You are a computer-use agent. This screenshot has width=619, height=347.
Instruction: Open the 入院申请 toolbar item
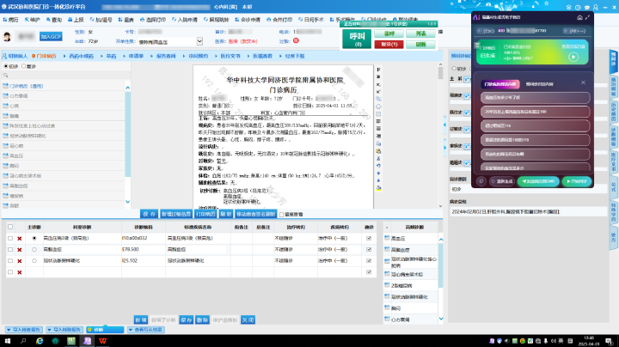coord(184,20)
